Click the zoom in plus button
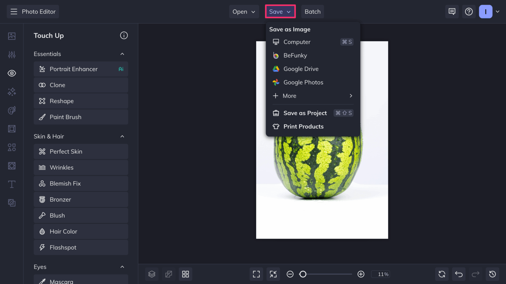Viewport: 506px width, 284px height. coord(361,274)
